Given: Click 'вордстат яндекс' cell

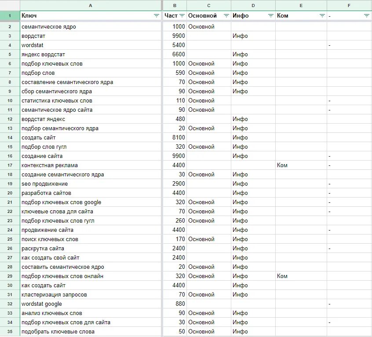Looking at the screenshot, I should pos(91,119).
